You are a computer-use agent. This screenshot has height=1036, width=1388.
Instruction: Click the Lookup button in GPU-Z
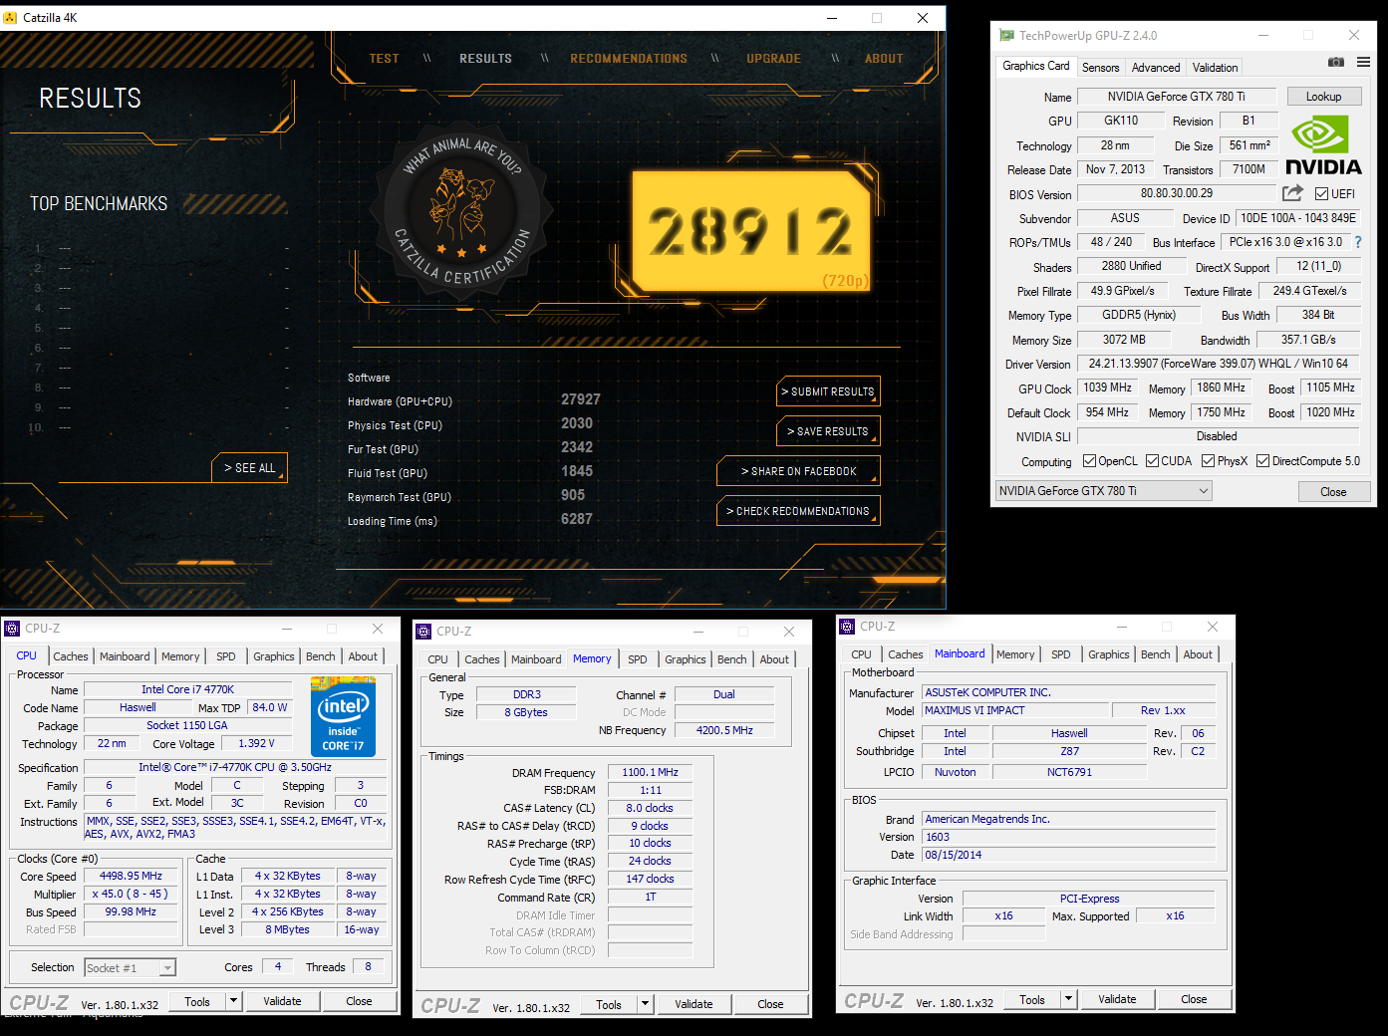click(1324, 97)
